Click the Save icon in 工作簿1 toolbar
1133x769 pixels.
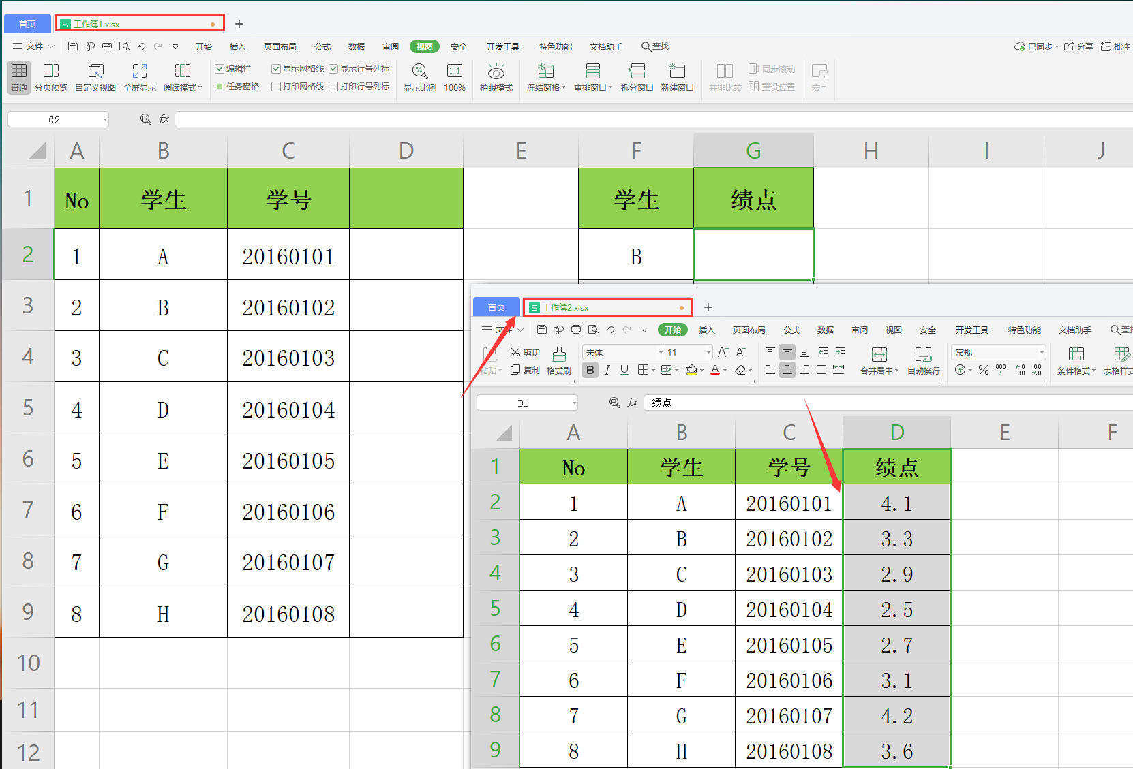click(73, 46)
